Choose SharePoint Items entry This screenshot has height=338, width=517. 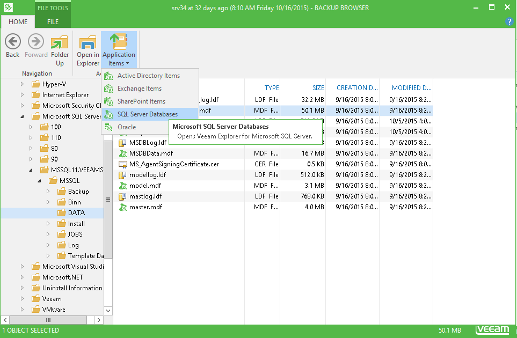pos(150,101)
